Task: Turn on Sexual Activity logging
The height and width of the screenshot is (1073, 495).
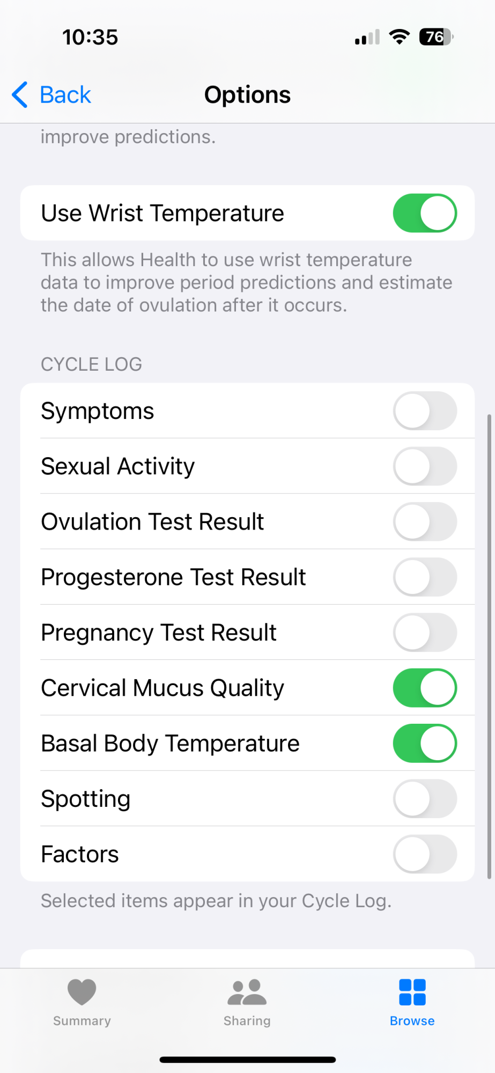Action: 425,466
